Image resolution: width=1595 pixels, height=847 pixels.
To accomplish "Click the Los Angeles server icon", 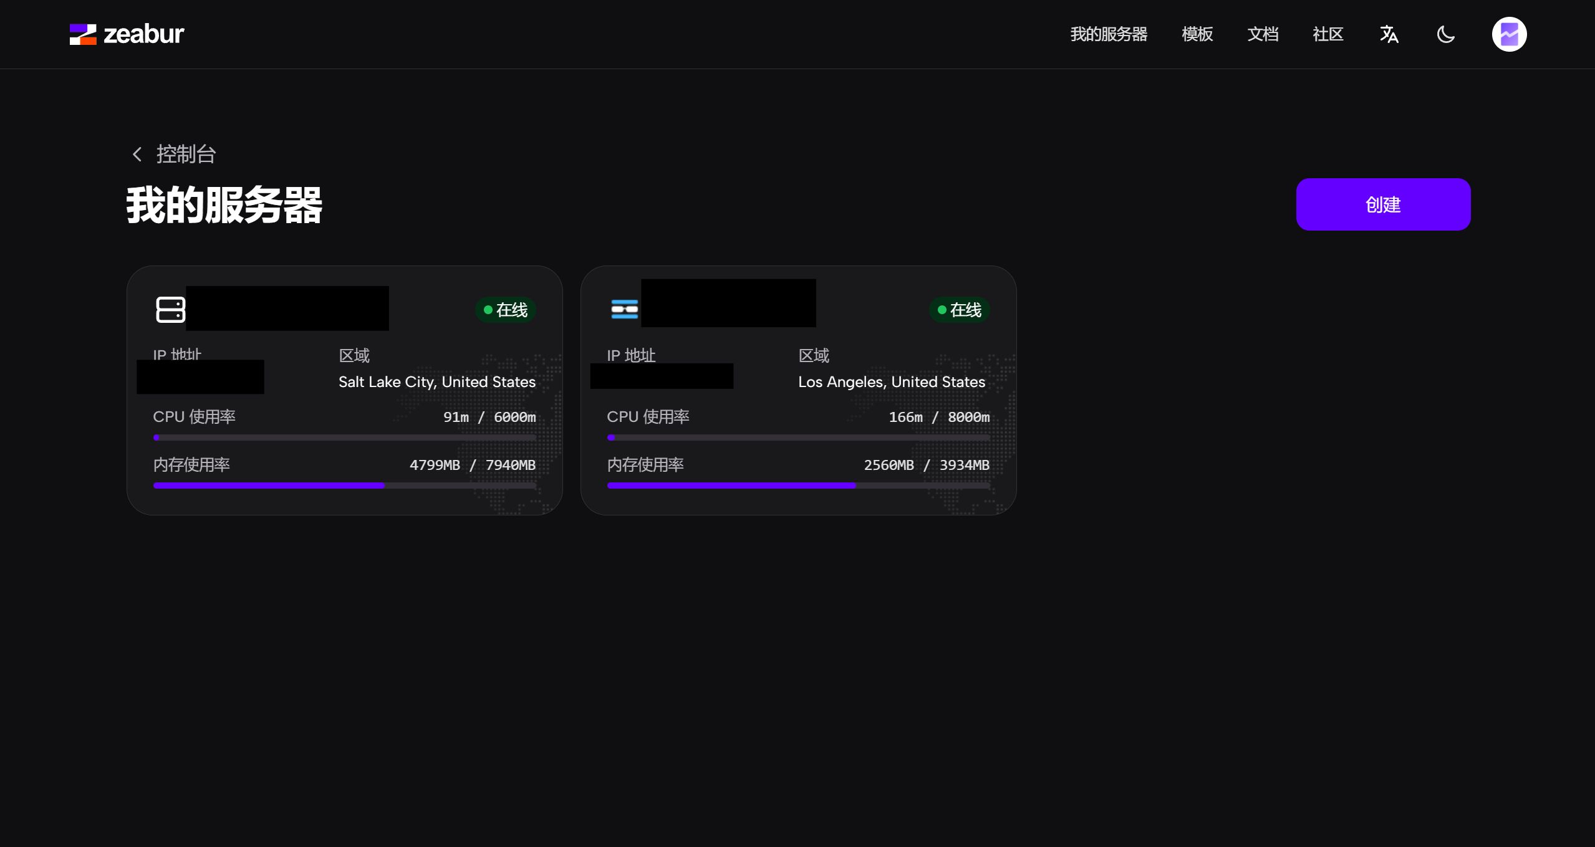I will (x=624, y=309).
